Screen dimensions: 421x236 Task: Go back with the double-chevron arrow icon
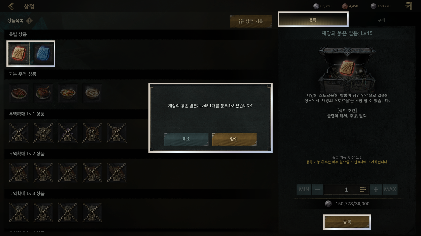coord(11,6)
